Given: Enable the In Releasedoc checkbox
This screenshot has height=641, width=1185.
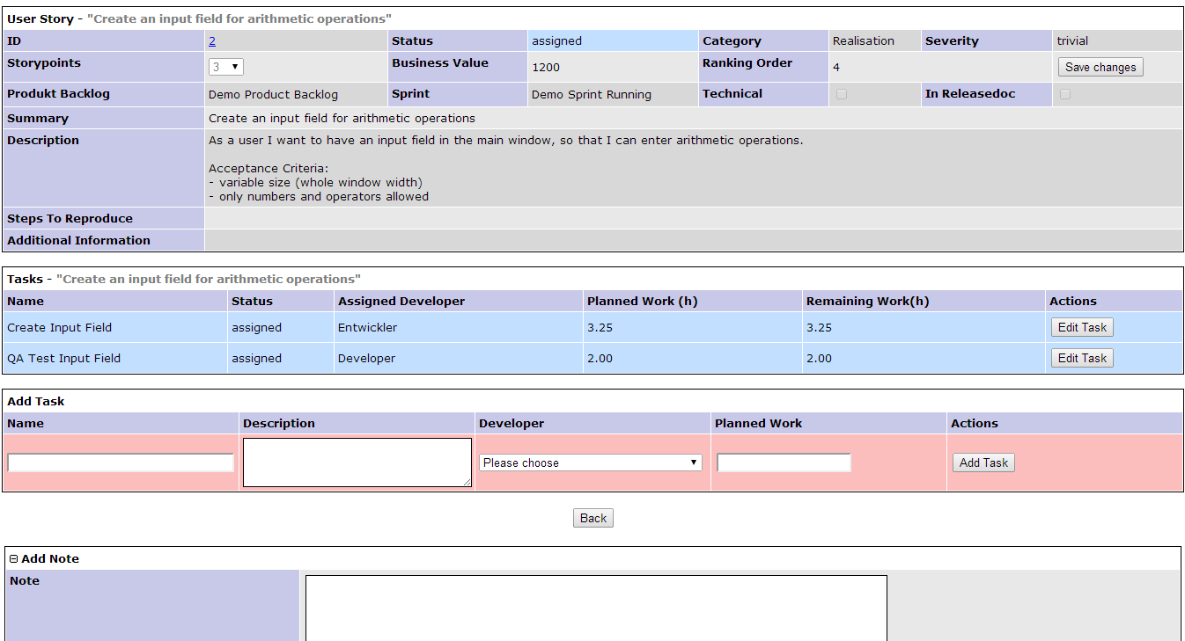Looking at the screenshot, I should coord(1064,93).
